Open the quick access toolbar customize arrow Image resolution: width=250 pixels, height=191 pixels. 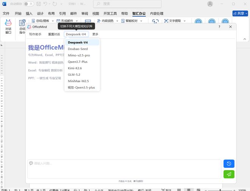[x=61, y=4]
